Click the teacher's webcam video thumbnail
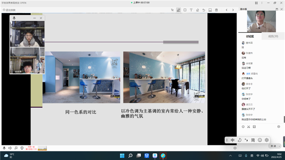 [x=261, y=21]
